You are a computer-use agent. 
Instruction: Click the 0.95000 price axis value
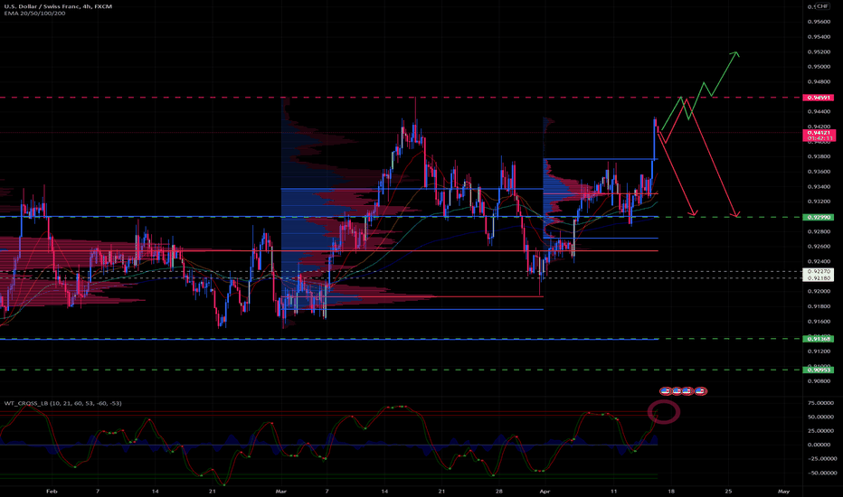tap(819, 67)
